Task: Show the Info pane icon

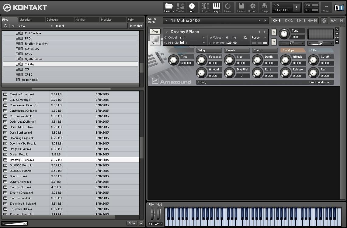Action: click(x=192, y=8)
